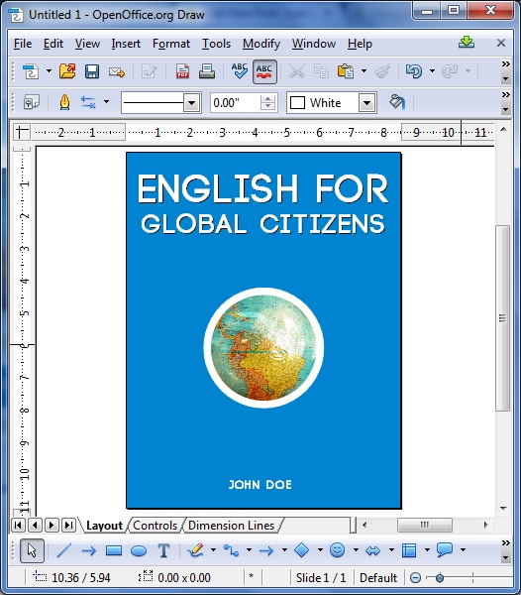Select the Text tool in the drawing toolbar
Screen dimensions: 521x595
tap(163, 550)
